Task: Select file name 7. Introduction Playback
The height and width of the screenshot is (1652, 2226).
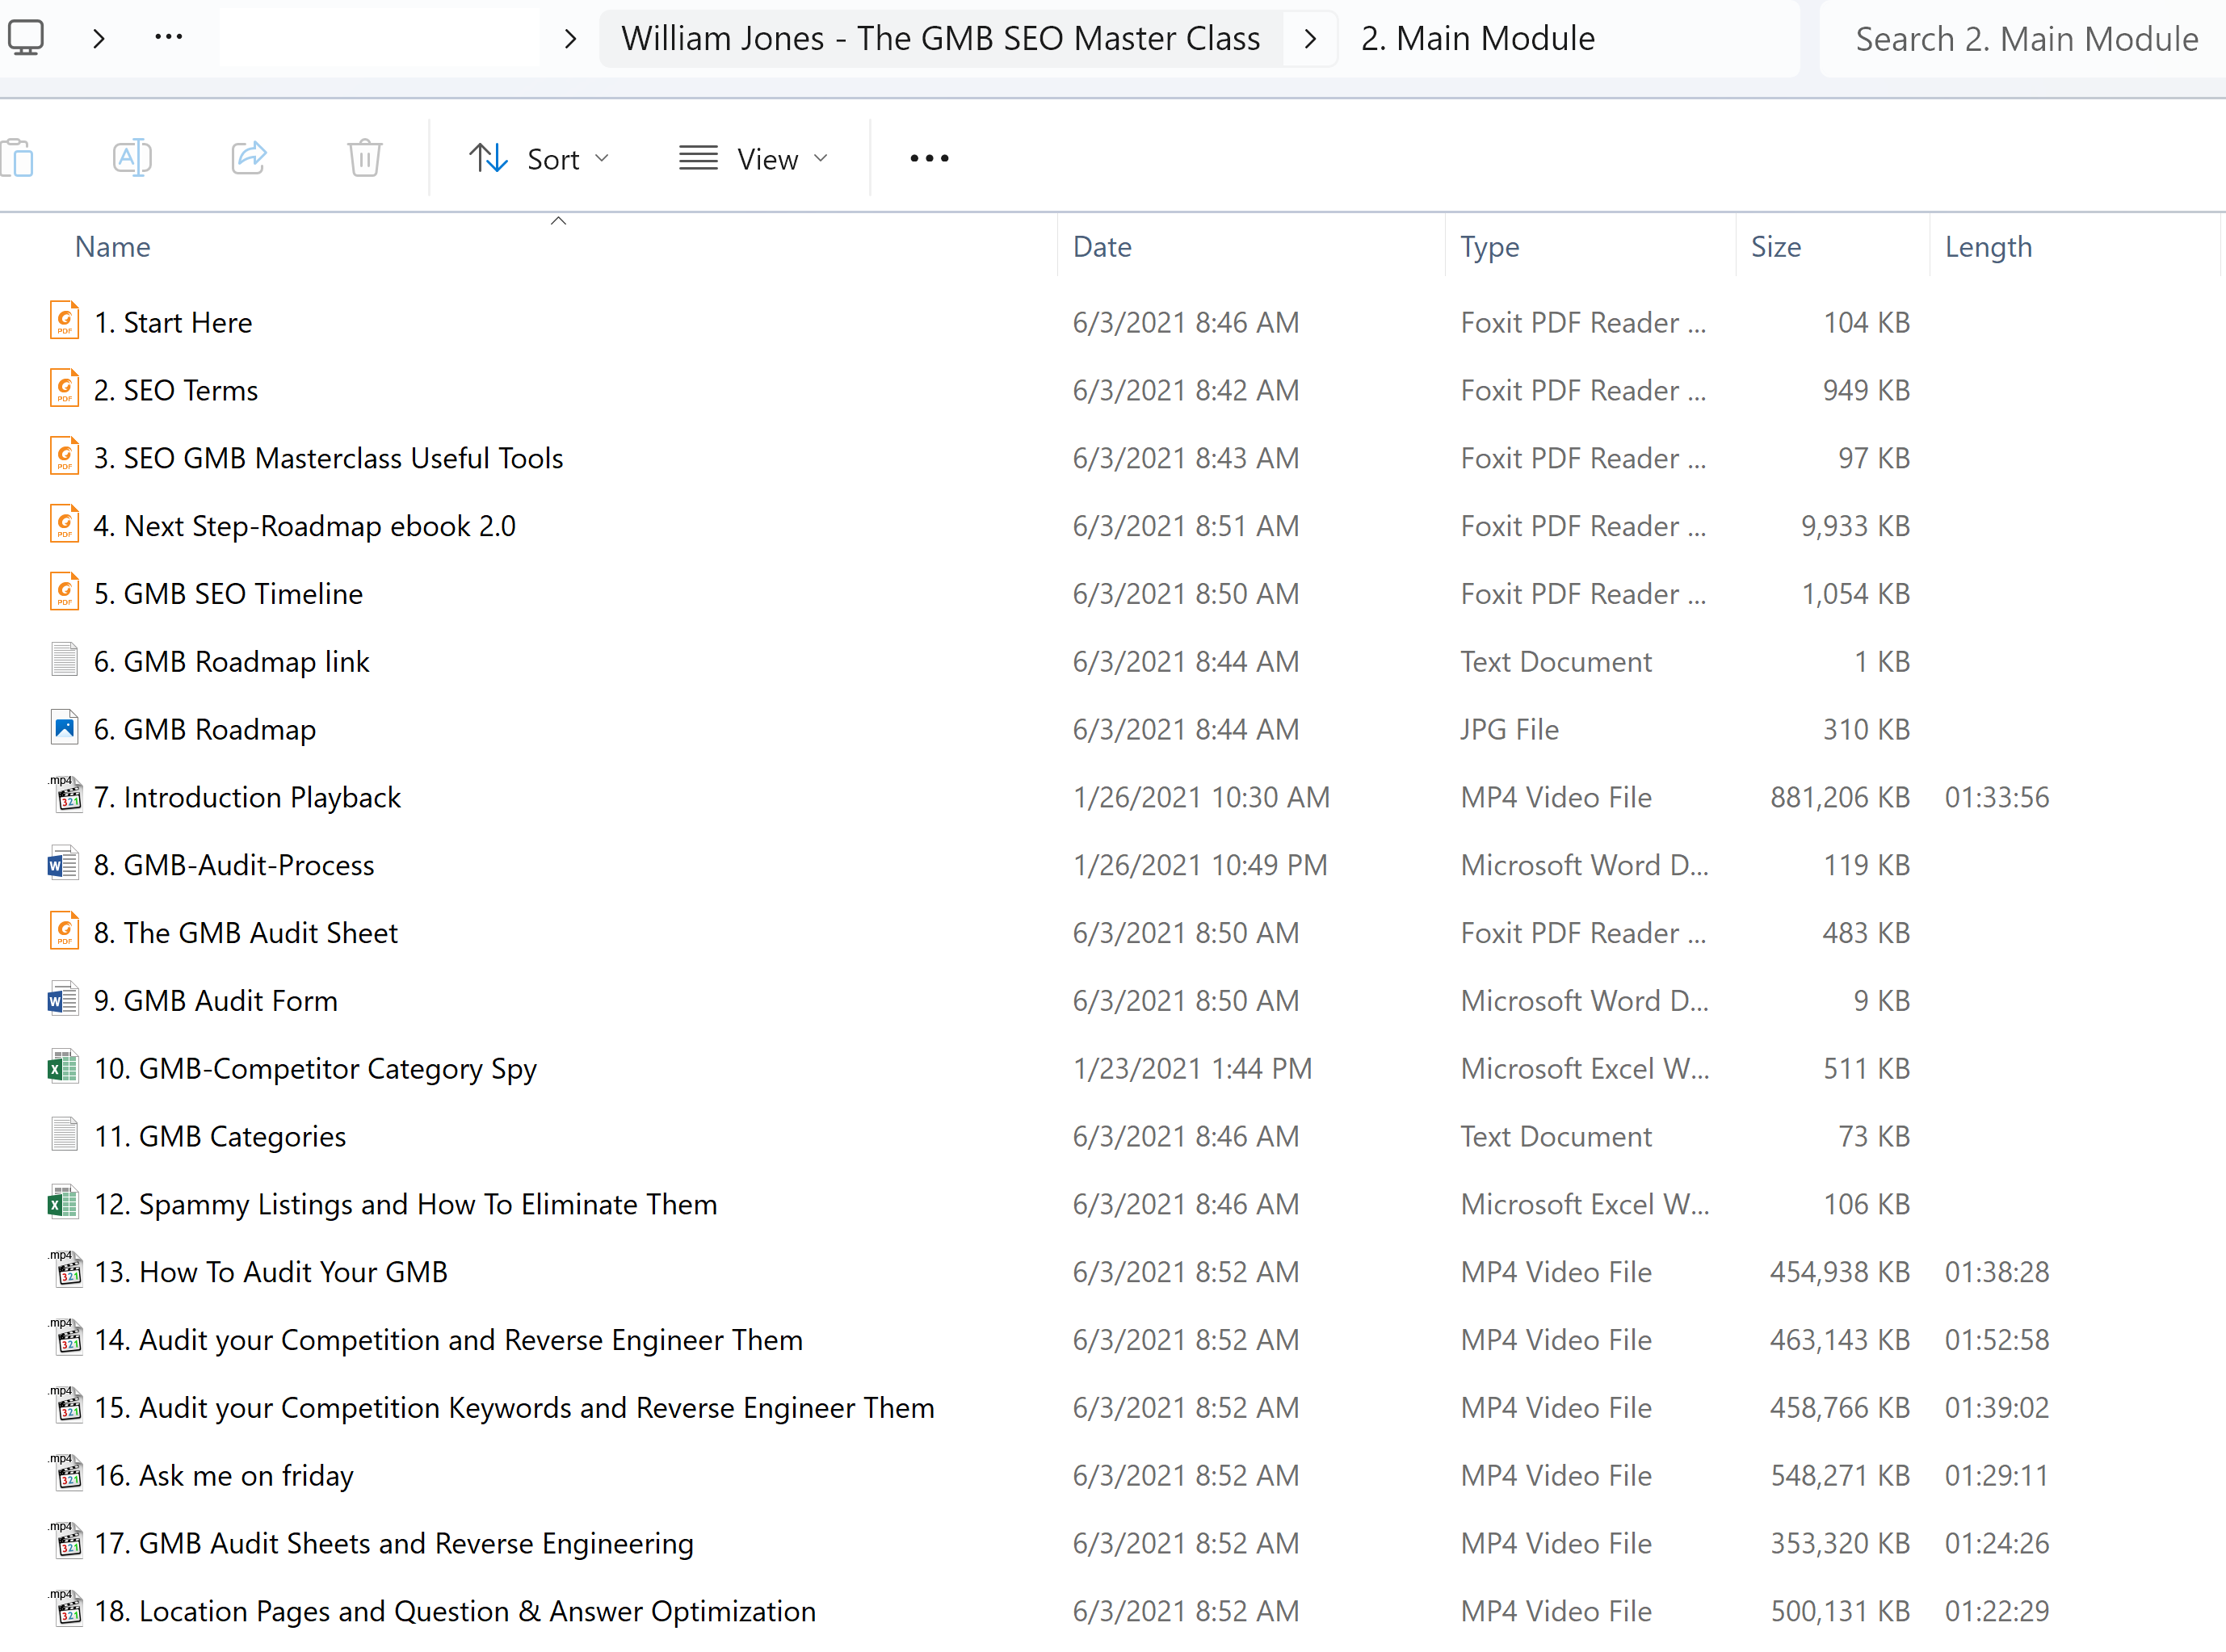Action: click(x=247, y=797)
